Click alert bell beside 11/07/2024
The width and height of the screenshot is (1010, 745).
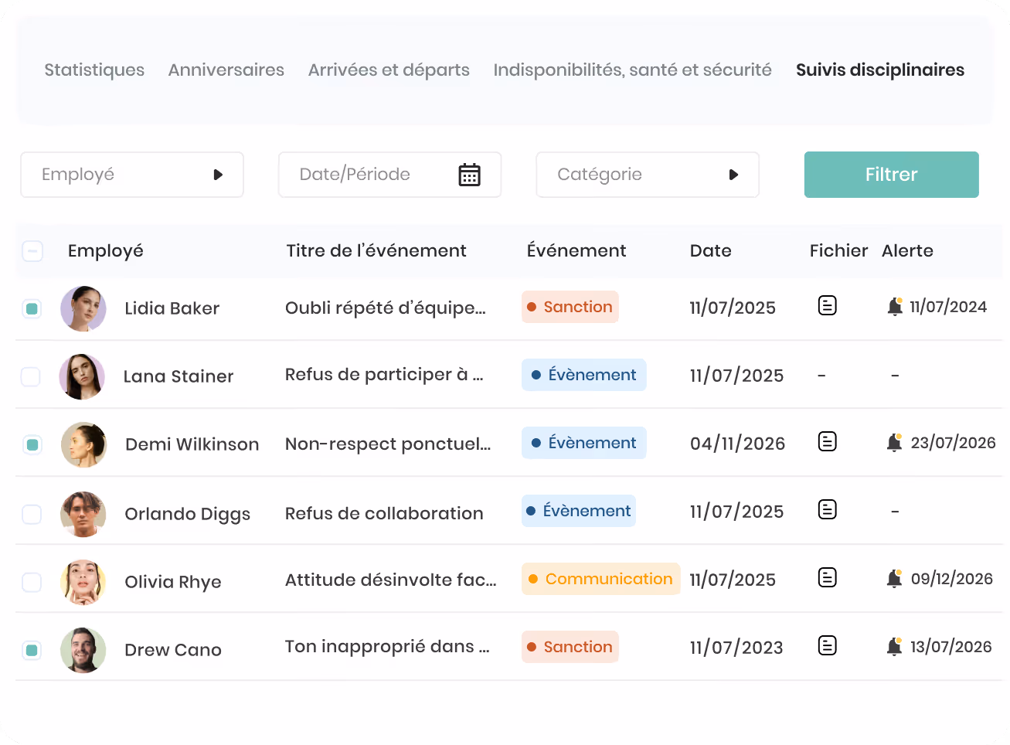pyautogui.click(x=895, y=307)
